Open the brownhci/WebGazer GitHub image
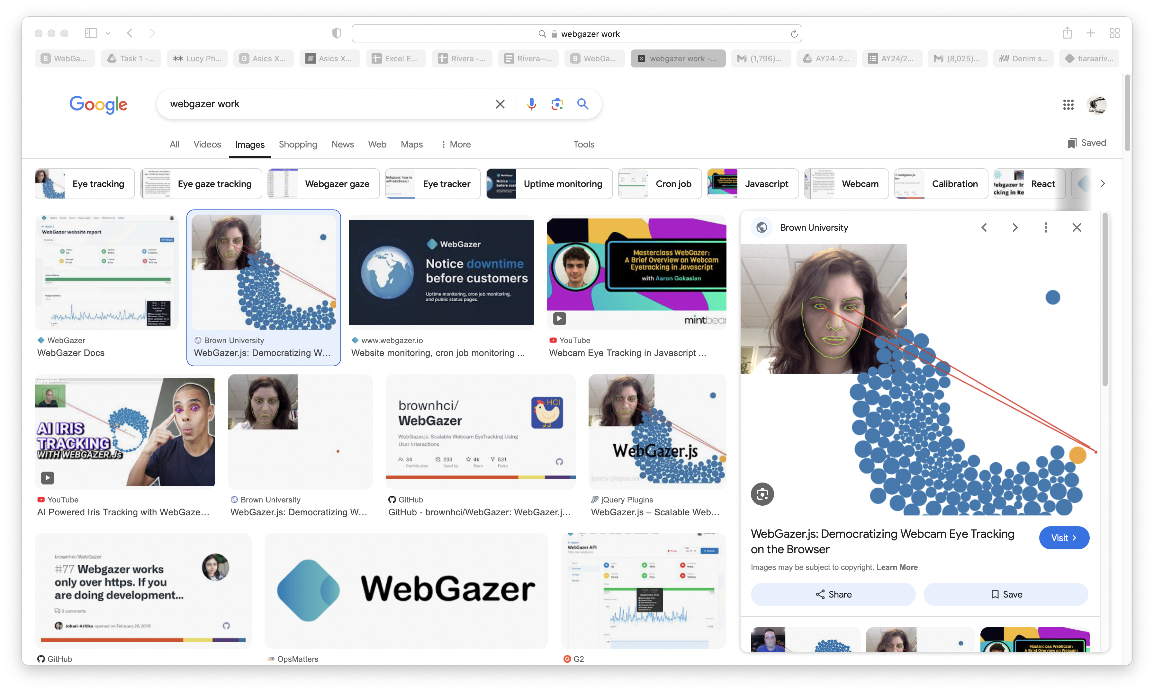Viewport: 1154px width, 692px height. (481, 431)
